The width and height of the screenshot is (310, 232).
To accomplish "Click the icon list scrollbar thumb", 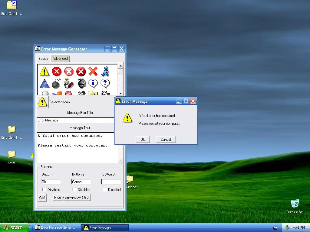I will 120,71.
